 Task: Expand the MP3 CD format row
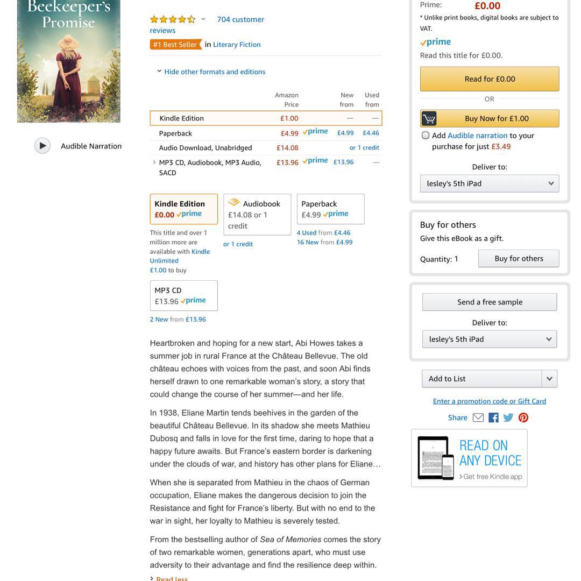pos(154,162)
